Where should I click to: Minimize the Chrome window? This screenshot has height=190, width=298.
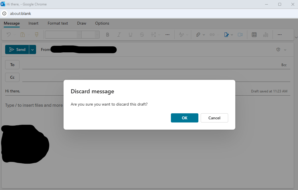coord(267,4)
